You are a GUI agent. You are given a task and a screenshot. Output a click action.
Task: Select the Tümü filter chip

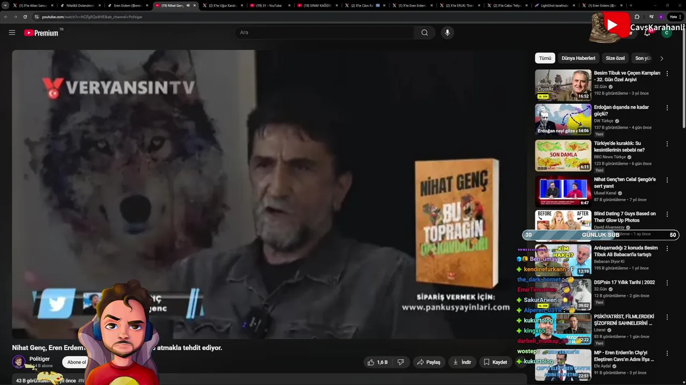[545, 58]
